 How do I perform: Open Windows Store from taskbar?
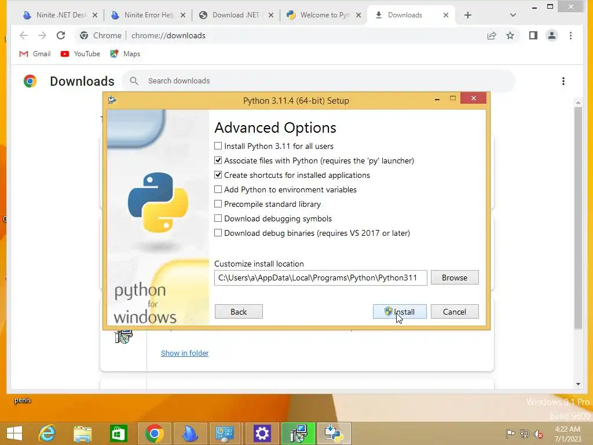(x=118, y=433)
